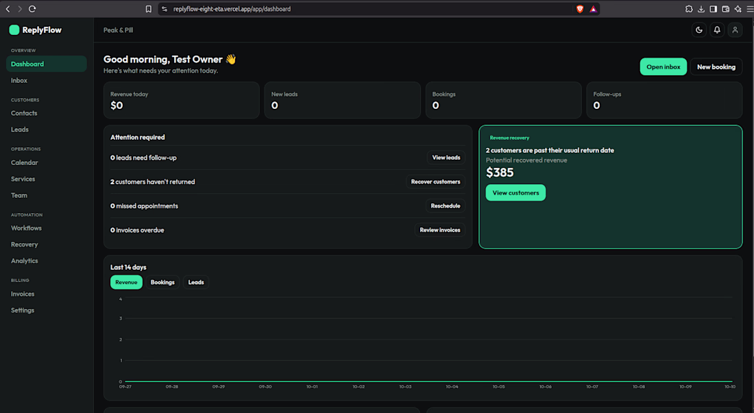Switch chart to Leads tab
The width and height of the screenshot is (754, 413).
click(196, 282)
